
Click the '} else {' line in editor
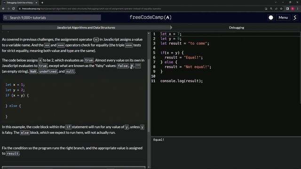pyautogui.click(x=169, y=62)
